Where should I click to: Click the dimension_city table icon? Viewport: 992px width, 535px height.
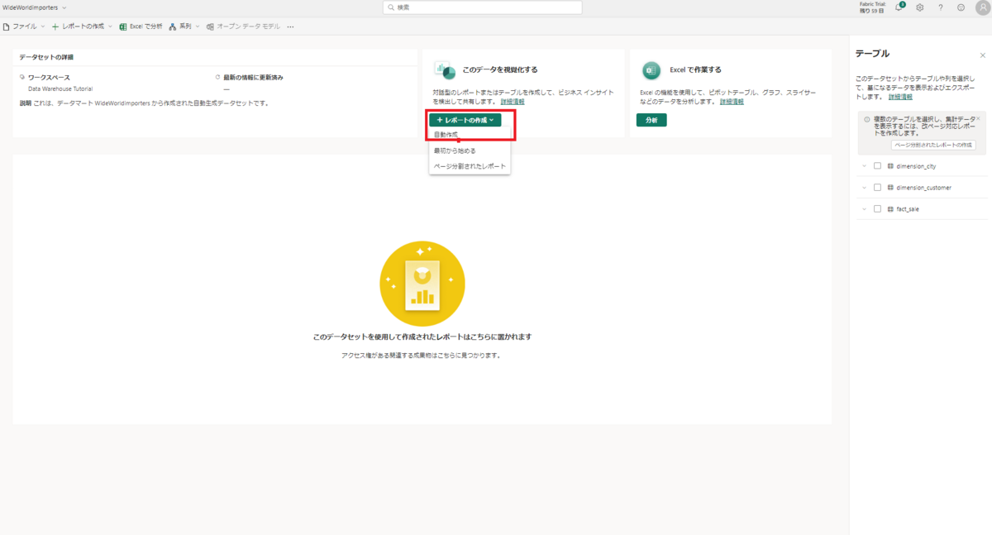890,165
